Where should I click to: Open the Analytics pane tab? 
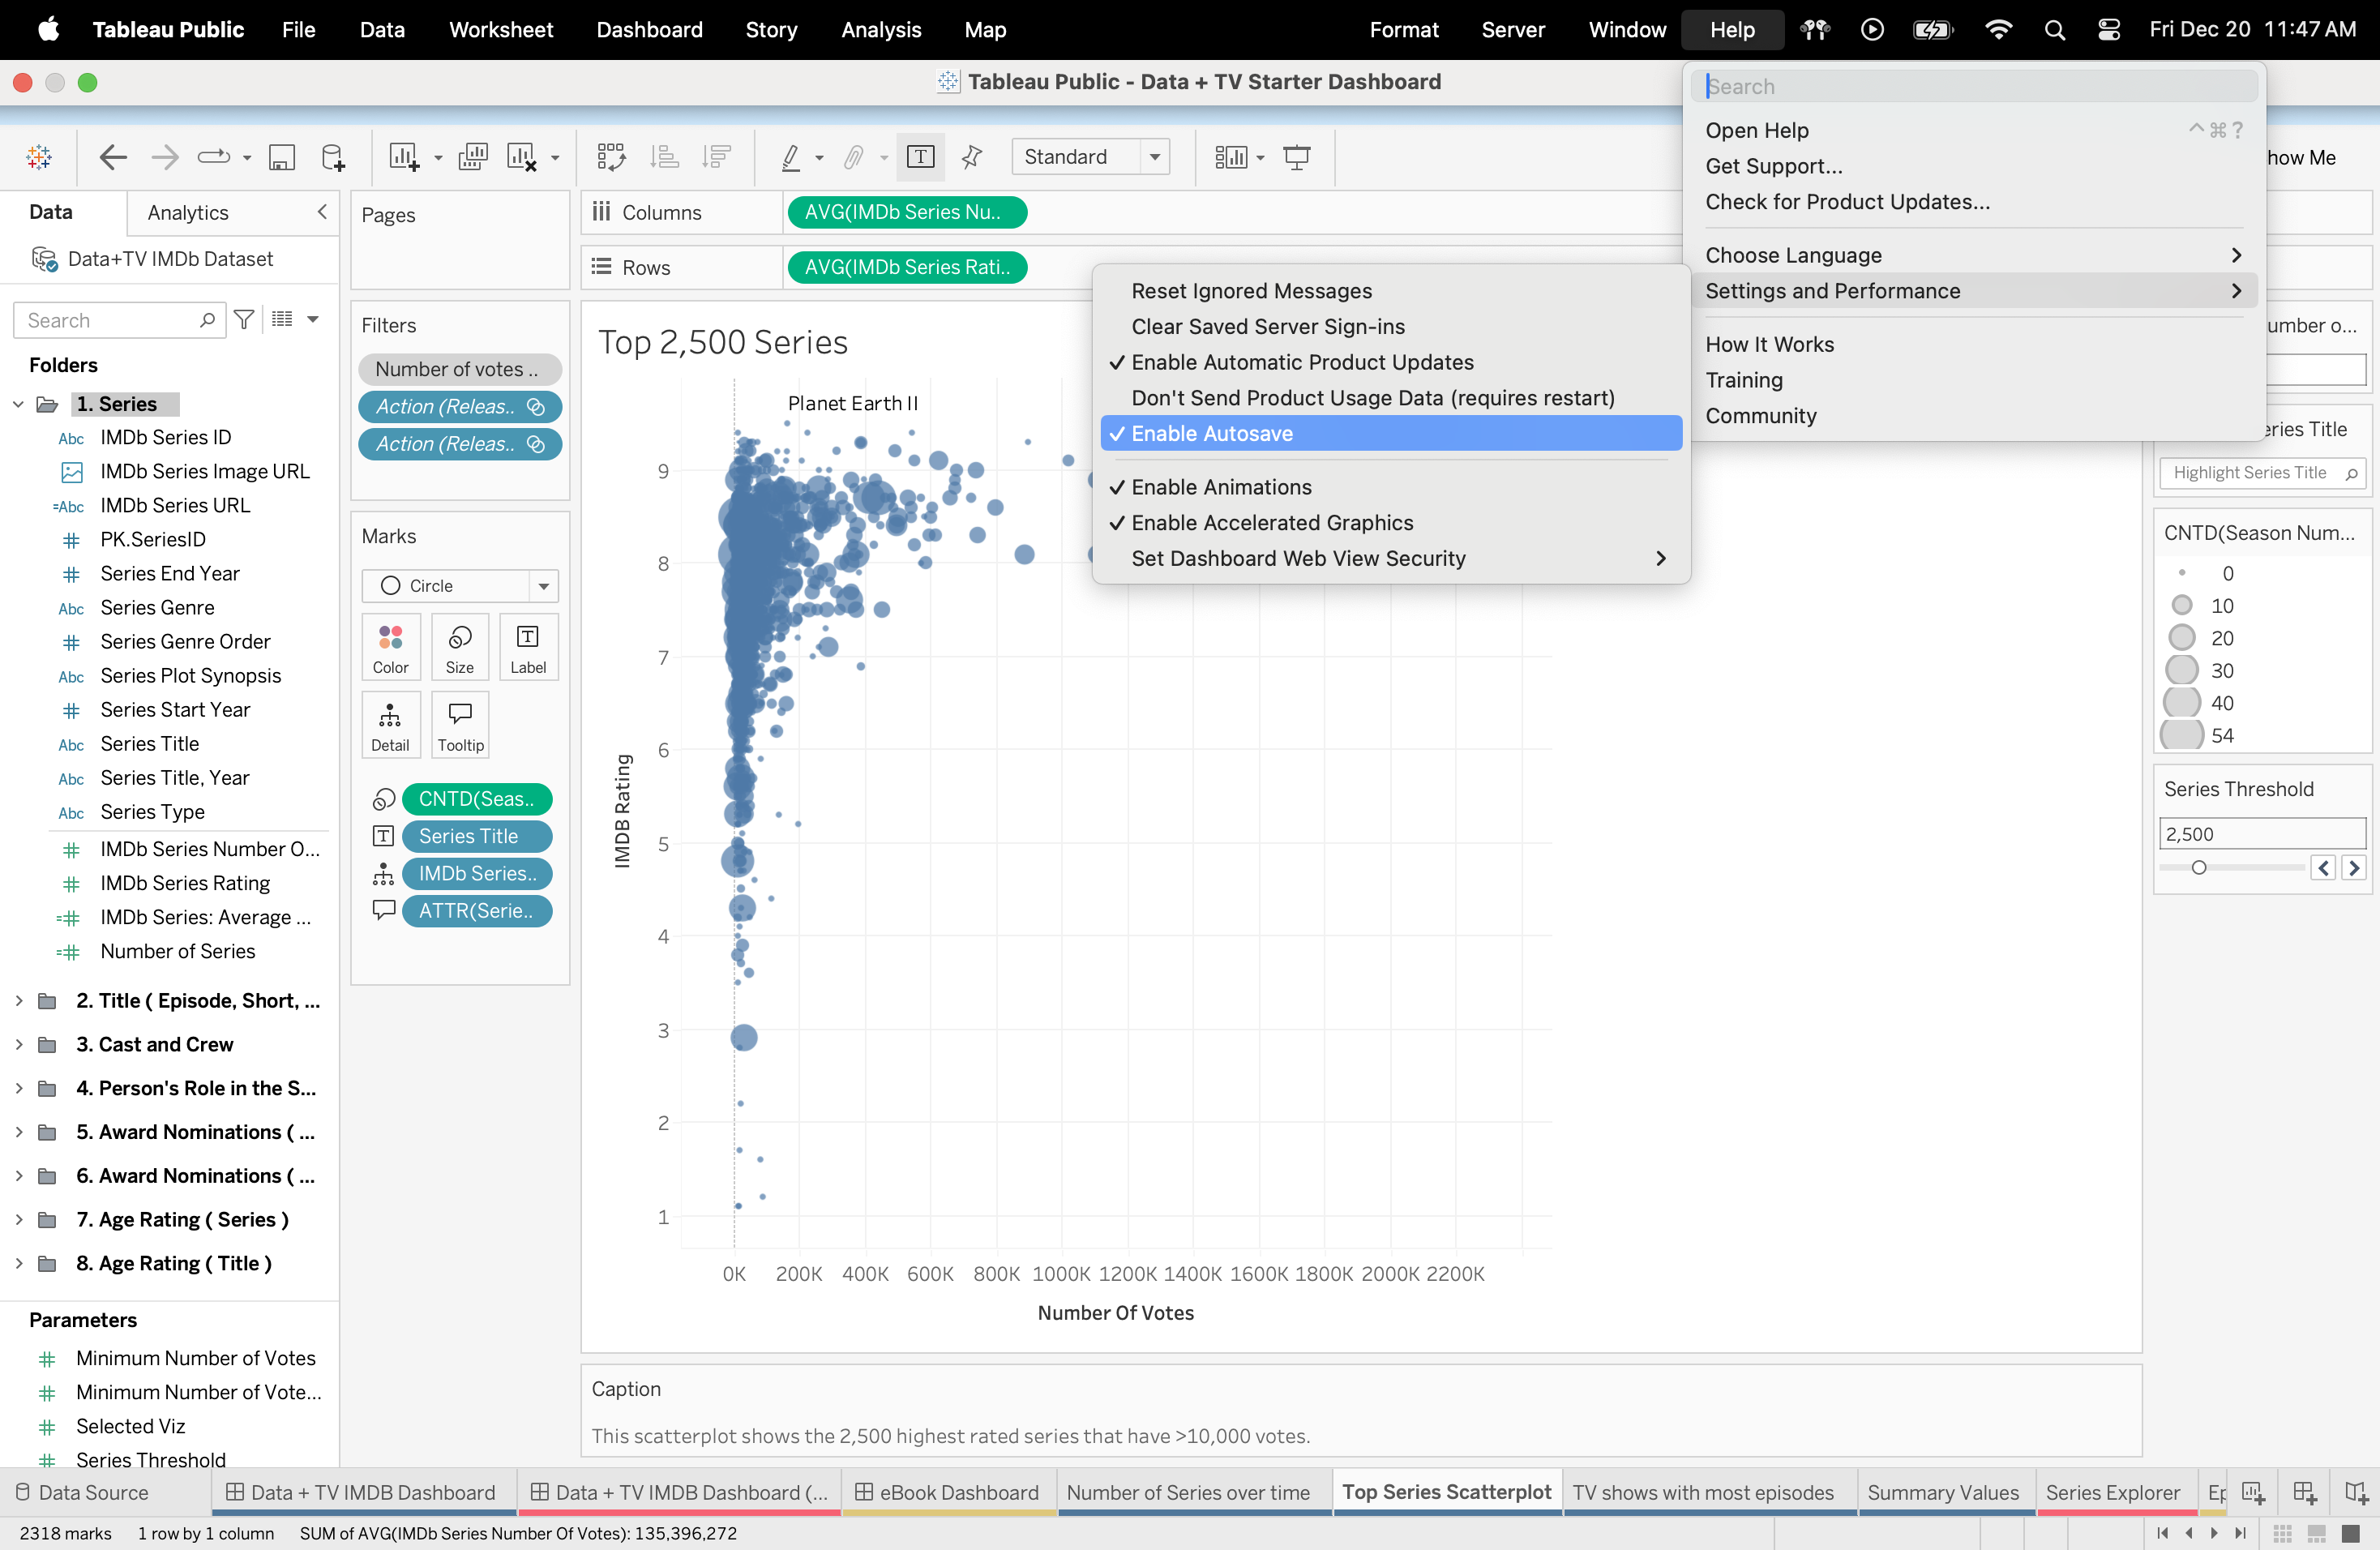coord(188,212)
